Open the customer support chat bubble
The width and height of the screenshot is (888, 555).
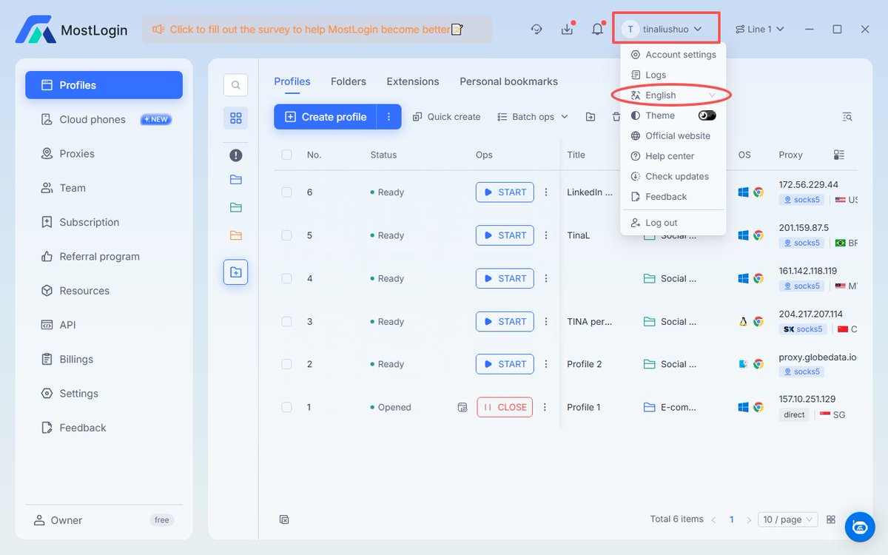[860, 527]
